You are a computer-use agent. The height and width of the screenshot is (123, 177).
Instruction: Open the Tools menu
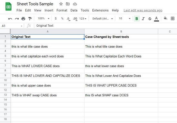[85, 10]
